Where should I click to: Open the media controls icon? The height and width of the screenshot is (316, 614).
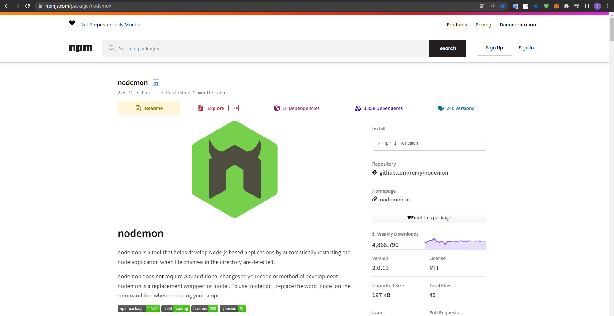click(577, 6)
